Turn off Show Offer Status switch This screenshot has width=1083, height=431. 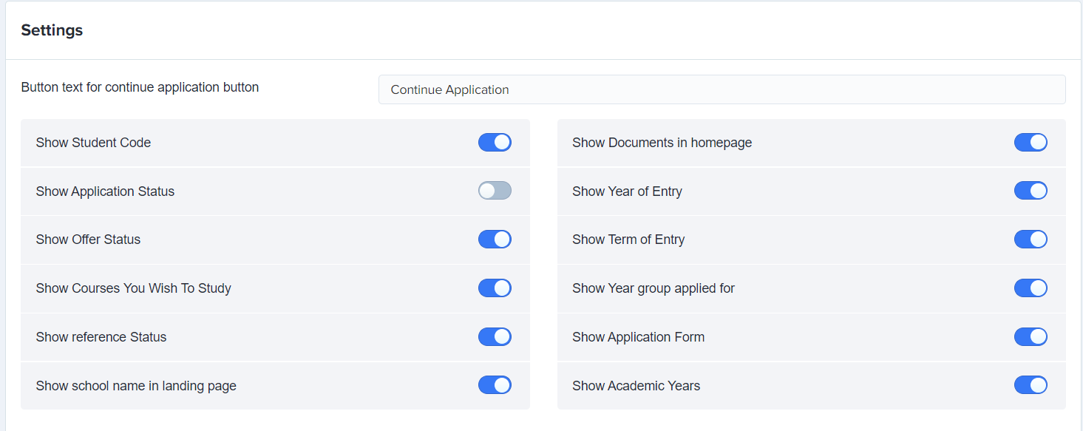coord(495,240)
